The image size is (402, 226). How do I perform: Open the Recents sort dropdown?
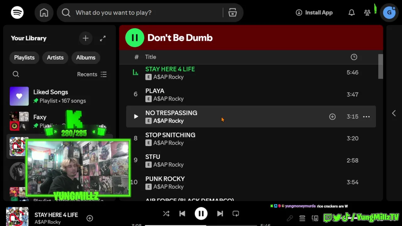[x=92, y=74]
